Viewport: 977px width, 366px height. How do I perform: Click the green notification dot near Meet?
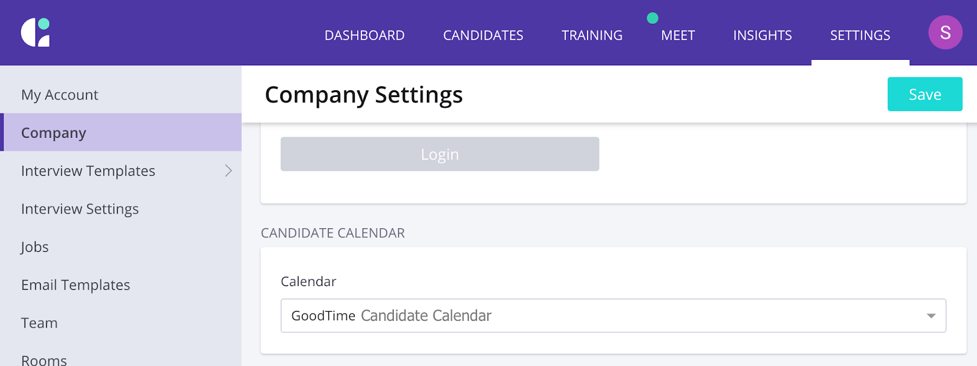tap(653, 18)
